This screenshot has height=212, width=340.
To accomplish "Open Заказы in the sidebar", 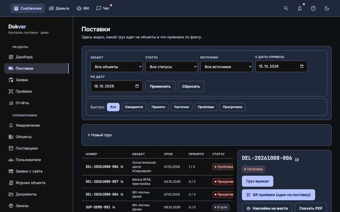I will click(x=36, y=206).
